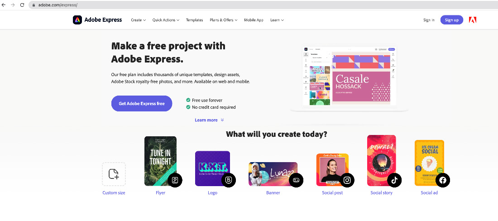This screenshot has height=221, width=498.
Task: Reload the page with browser refresh icon
Action: click(22, 5)
